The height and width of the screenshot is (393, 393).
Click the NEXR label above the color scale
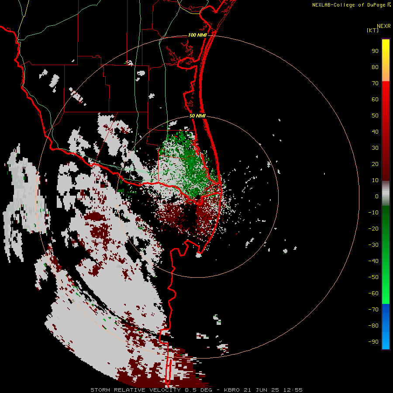coord(384,26)
